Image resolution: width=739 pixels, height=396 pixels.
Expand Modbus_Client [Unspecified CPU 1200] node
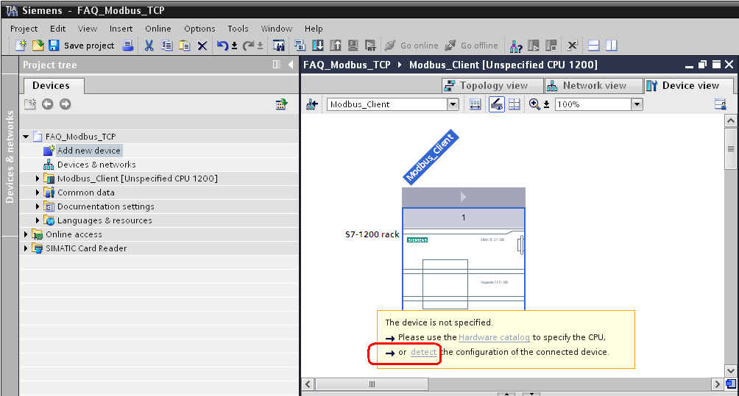pyautogui.click(x=38, y=179)
